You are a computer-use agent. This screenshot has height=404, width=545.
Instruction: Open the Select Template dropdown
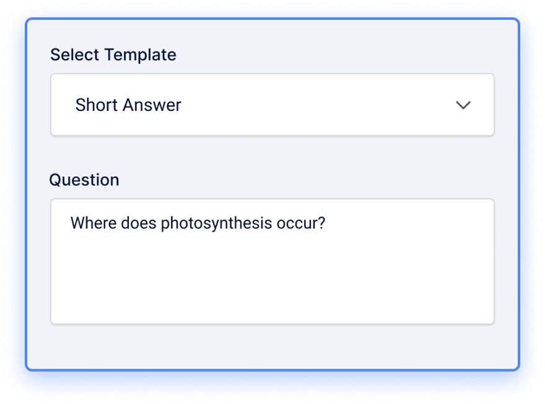(272, 105)
